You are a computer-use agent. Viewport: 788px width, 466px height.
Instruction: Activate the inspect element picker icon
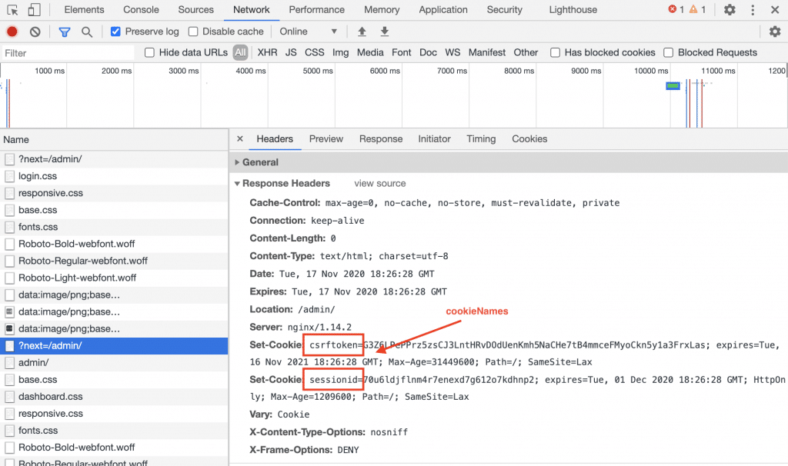click(12, 9)
